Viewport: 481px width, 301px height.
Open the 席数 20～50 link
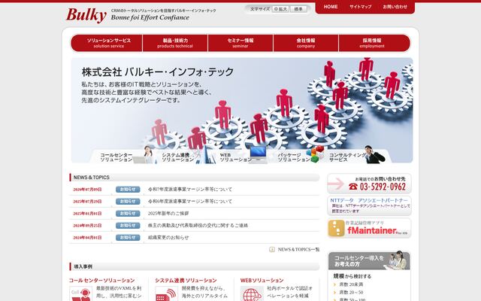coord(351,293)
